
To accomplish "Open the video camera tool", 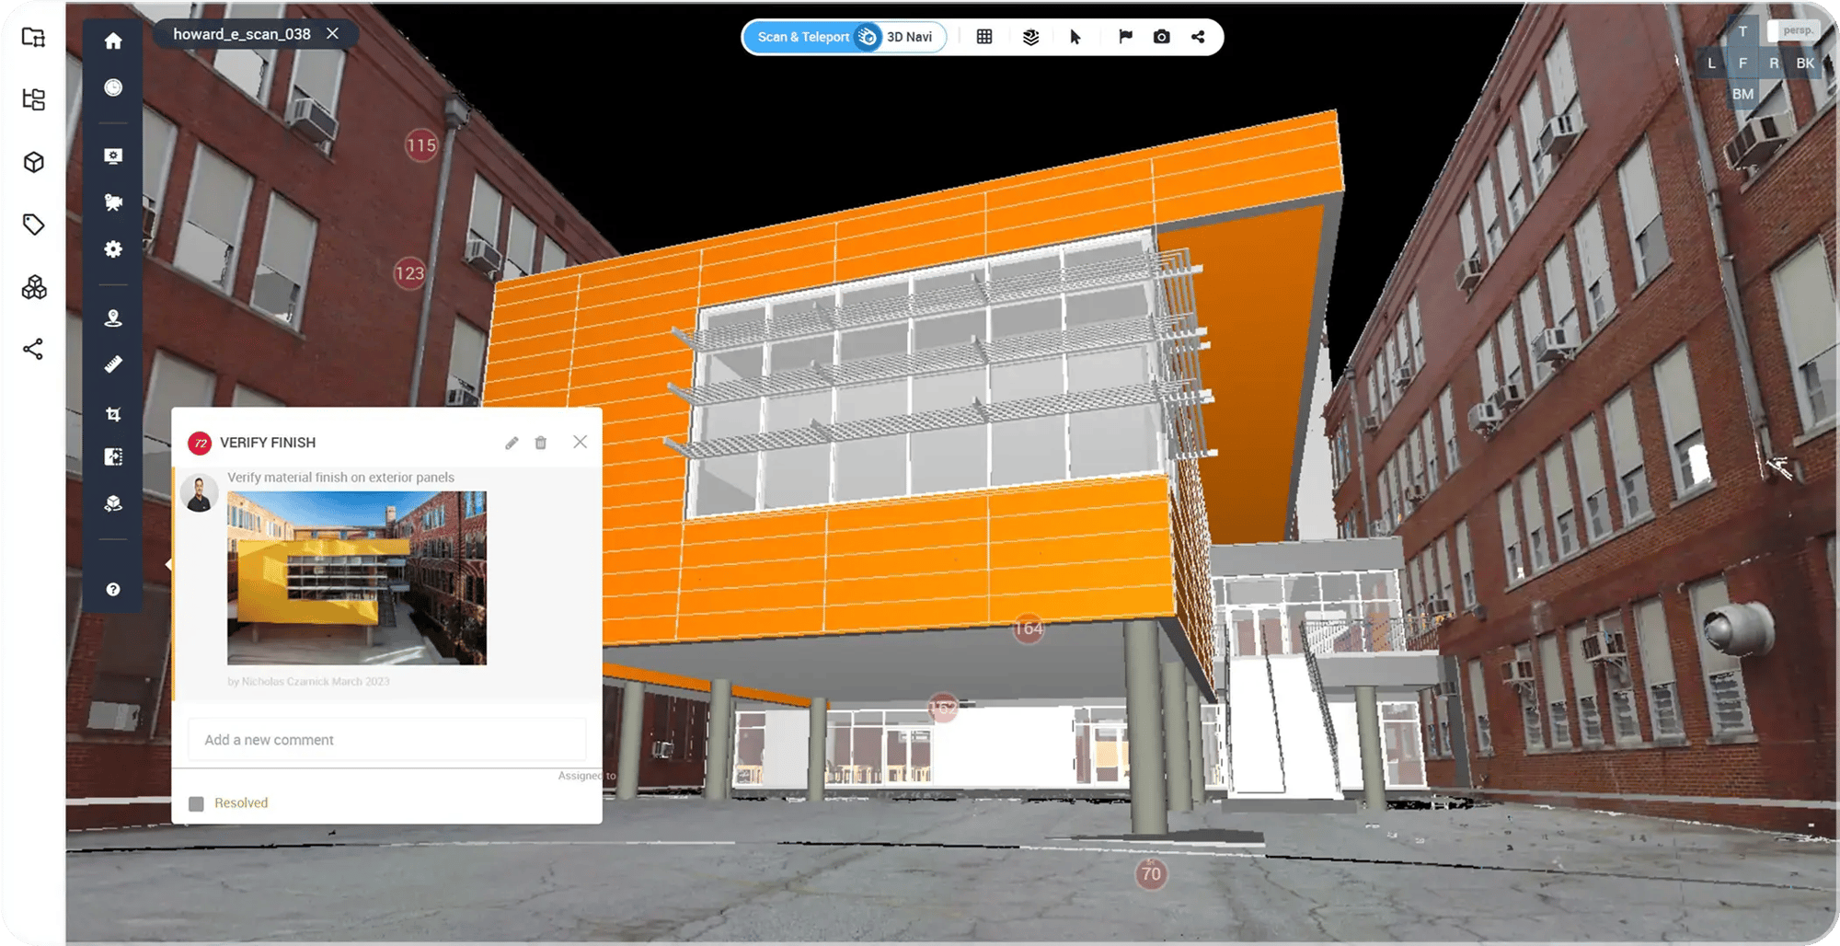I will 113,202.
